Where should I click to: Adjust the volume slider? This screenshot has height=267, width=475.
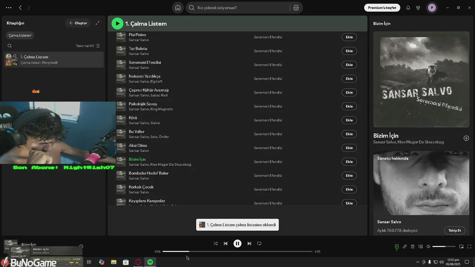pos(444,247)
